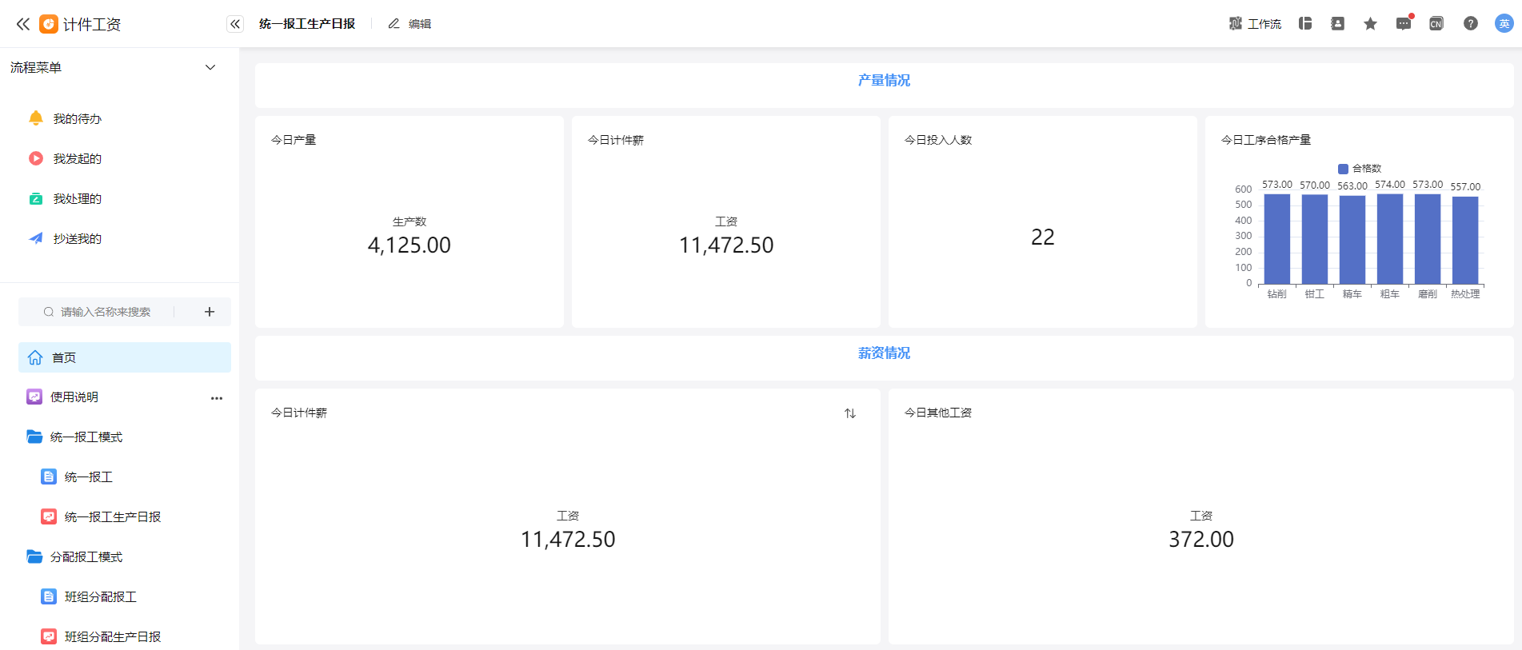This screenshot has width=1522, height=650.
Task: Open the help question mark icon
Action: (1471, 24)
